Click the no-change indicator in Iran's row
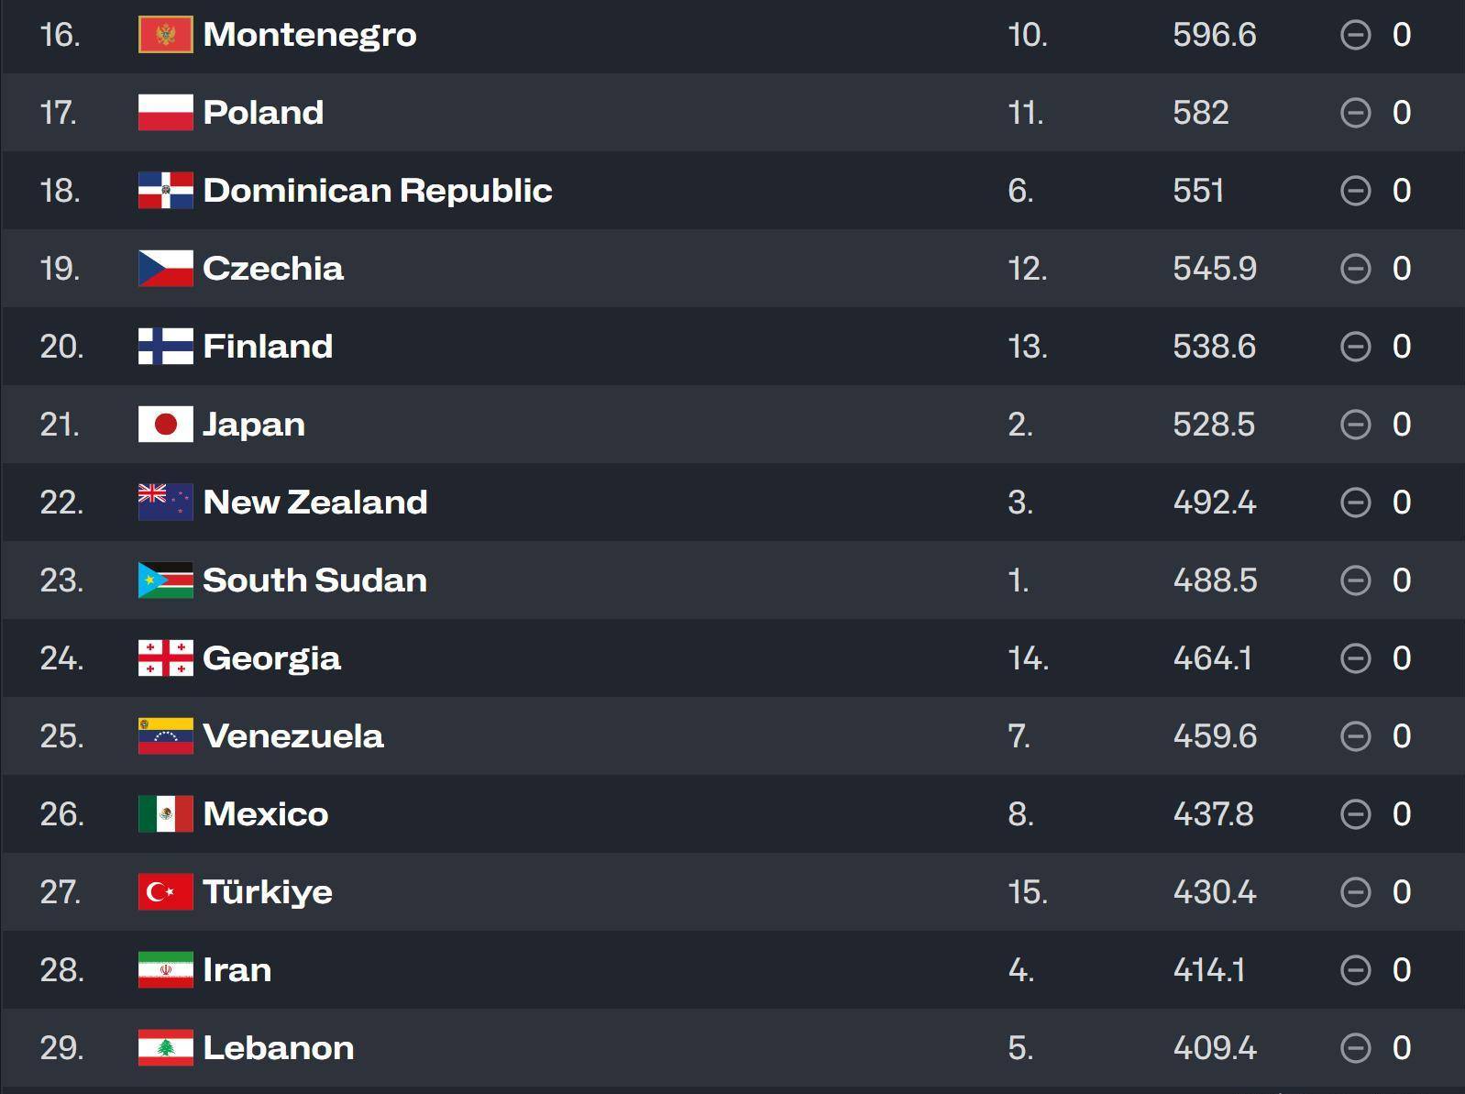 click(1355, 970)
